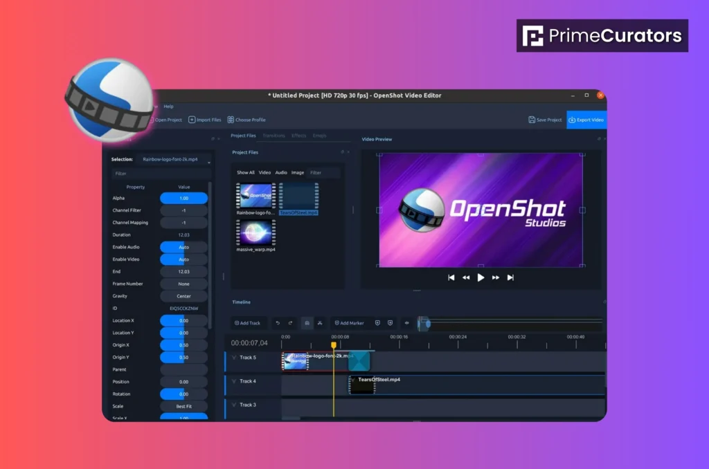Click the undo arrow icon
Image resolution: width=709 pixels, height=469 pixels.
(x=278, y=323)
